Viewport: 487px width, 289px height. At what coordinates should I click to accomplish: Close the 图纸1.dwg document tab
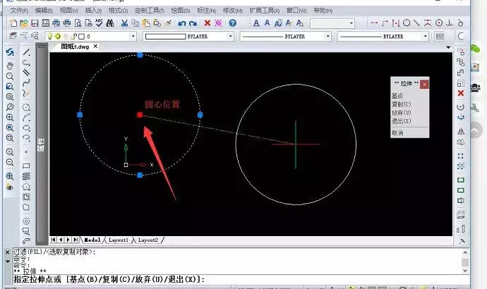96,47
